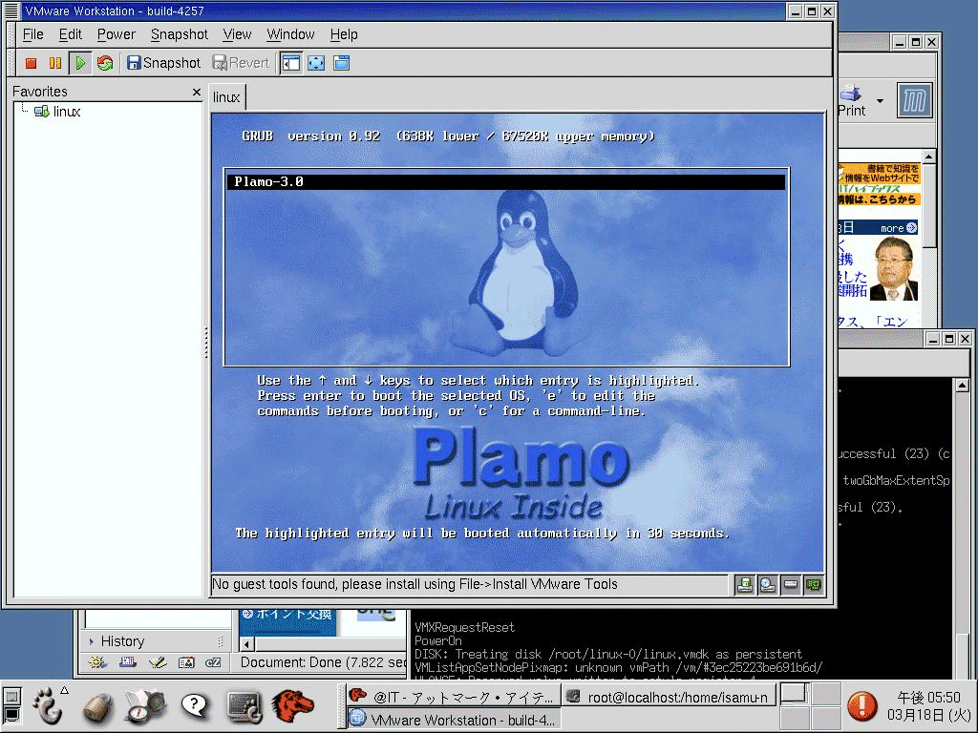Switch to VMware Workstation taskbar entry
This screenshot has height=733, width=978.
pyautogui.click(x=454, y=720)
